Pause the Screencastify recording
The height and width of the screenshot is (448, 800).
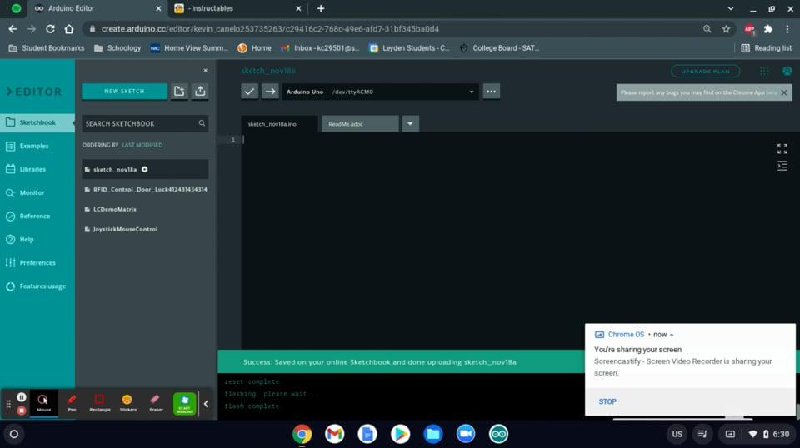22,397
